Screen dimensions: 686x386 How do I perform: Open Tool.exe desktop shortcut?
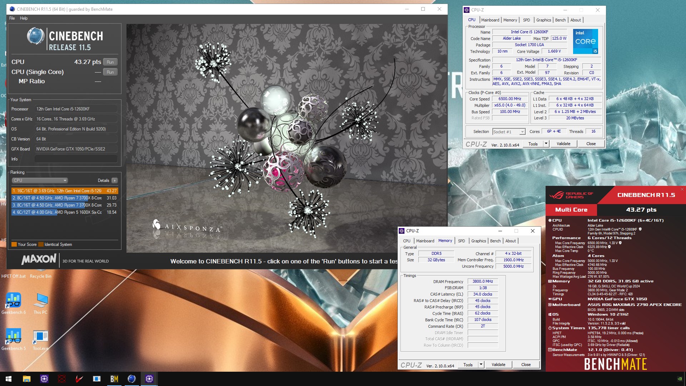(40, 340)
